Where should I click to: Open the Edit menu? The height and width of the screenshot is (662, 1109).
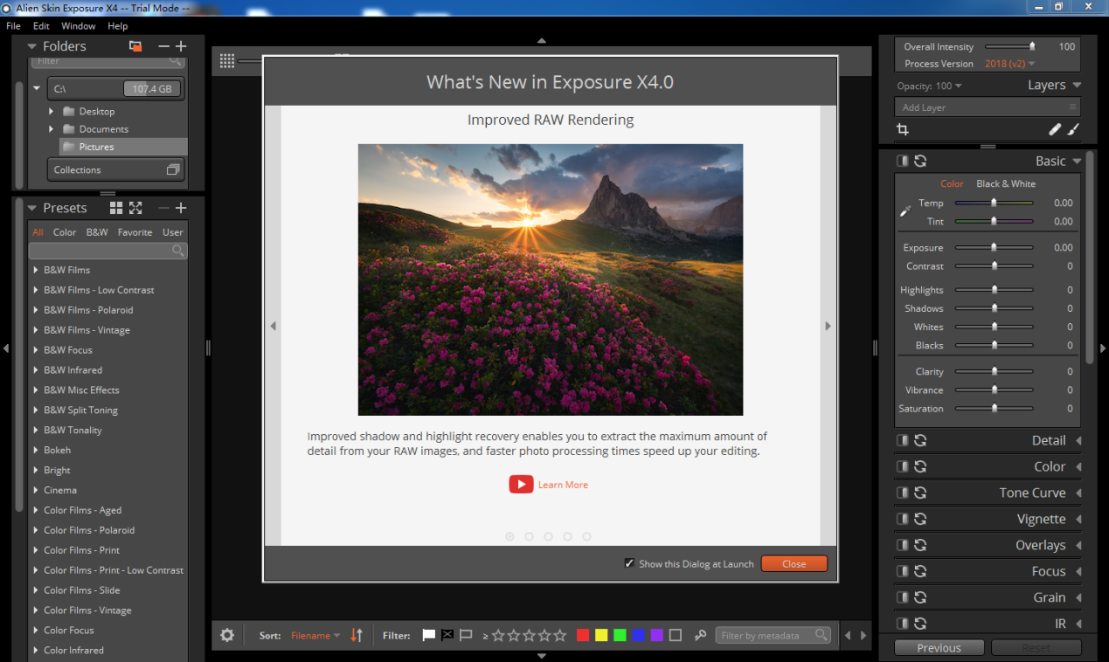[x=41, y=26]
